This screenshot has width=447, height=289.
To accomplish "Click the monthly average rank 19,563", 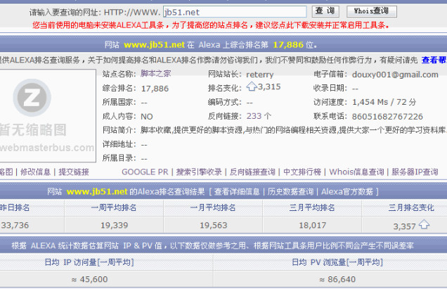I will [x=213, y=226].
